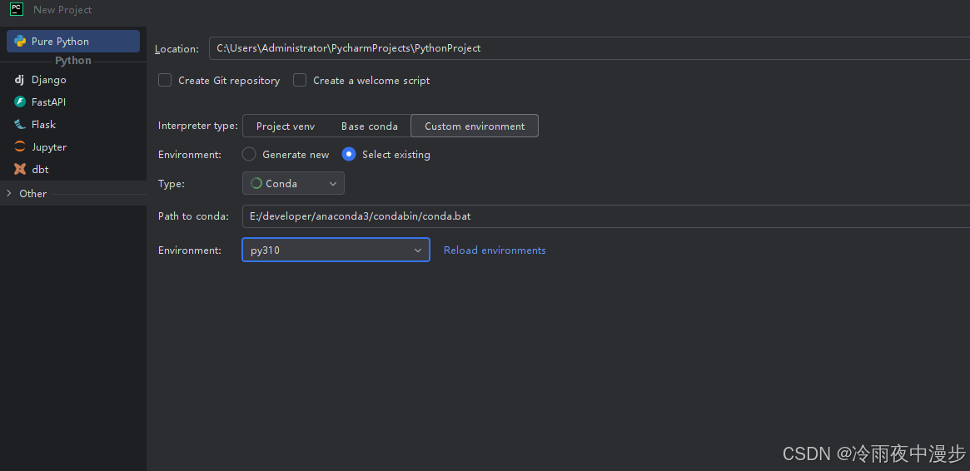
Task: Click the Flask icon in sidebar
Action: [x=20, y=124]
